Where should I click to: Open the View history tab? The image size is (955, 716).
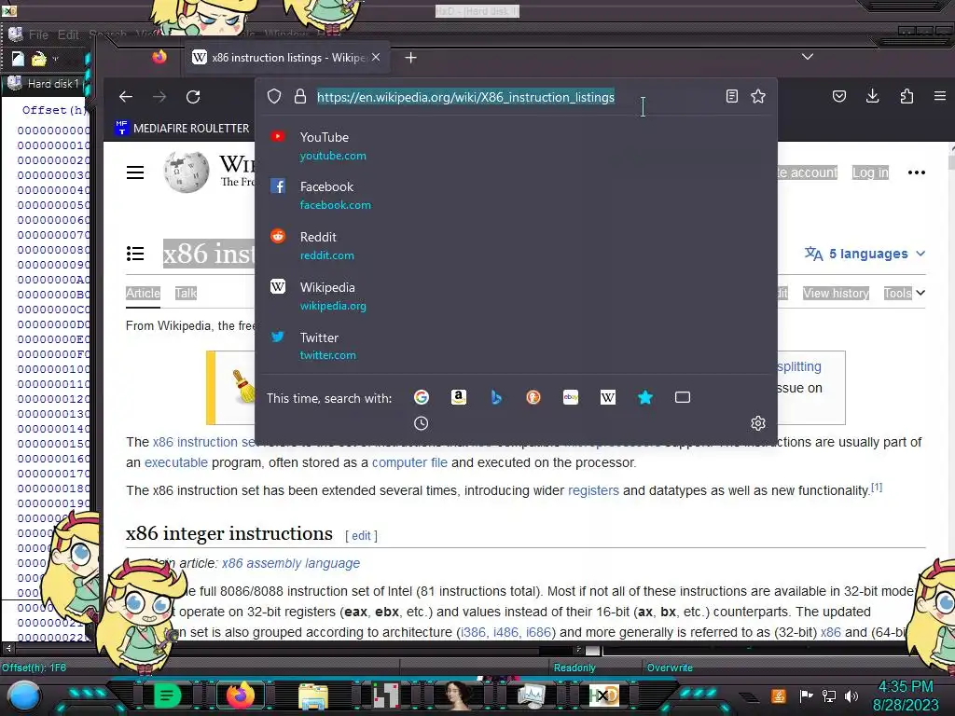tap(836, 293)
